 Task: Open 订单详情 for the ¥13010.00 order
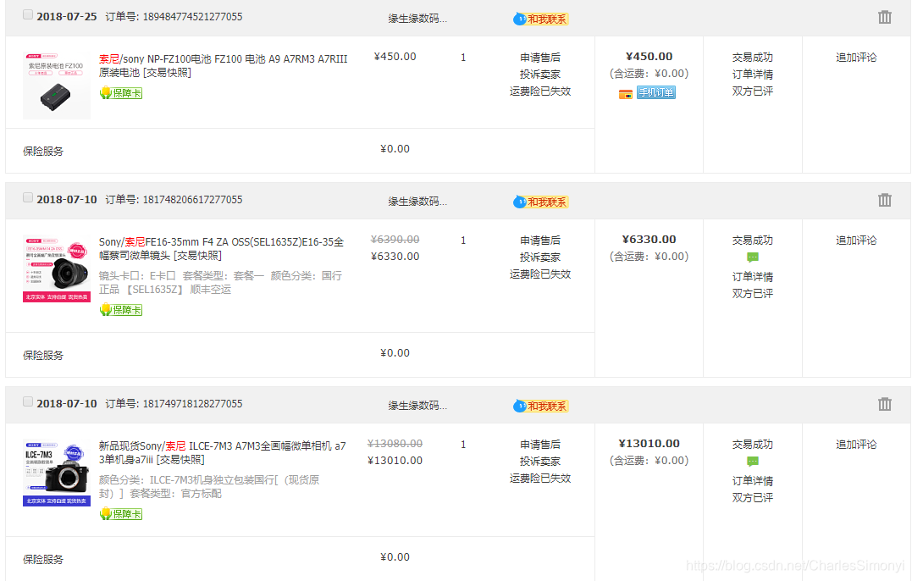[753, 481]
